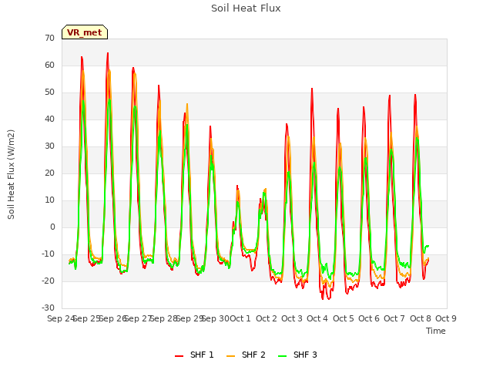Click the 50 y-axis tick label
The width and height of the screenshot is (493, 370).
[49, 92]
